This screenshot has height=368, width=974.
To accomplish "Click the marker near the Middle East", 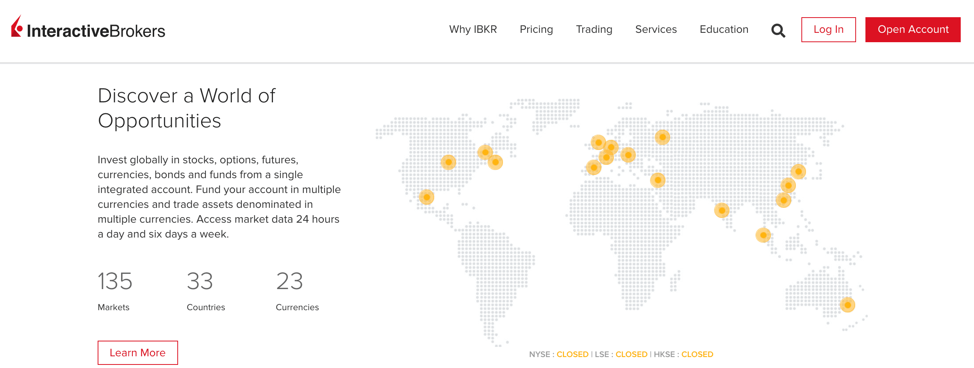I will click(x=657, y=180).
